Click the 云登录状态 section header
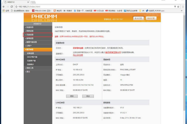 [x=102, y=43]
